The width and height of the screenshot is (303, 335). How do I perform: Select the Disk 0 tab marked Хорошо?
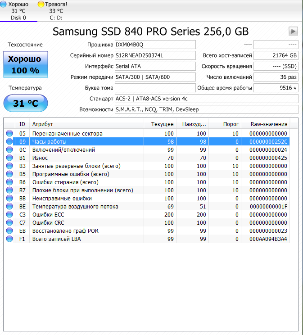point(18,11)
